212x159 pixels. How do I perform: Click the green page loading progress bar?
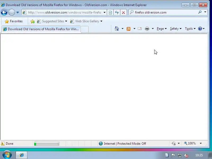[47, 144]
